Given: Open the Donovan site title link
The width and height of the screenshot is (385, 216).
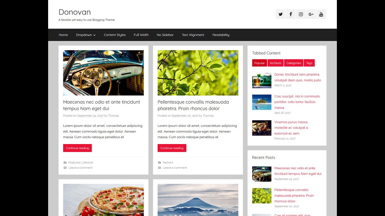Looking at the screenshot, I should pyautogui.click(x=75, y=12).
